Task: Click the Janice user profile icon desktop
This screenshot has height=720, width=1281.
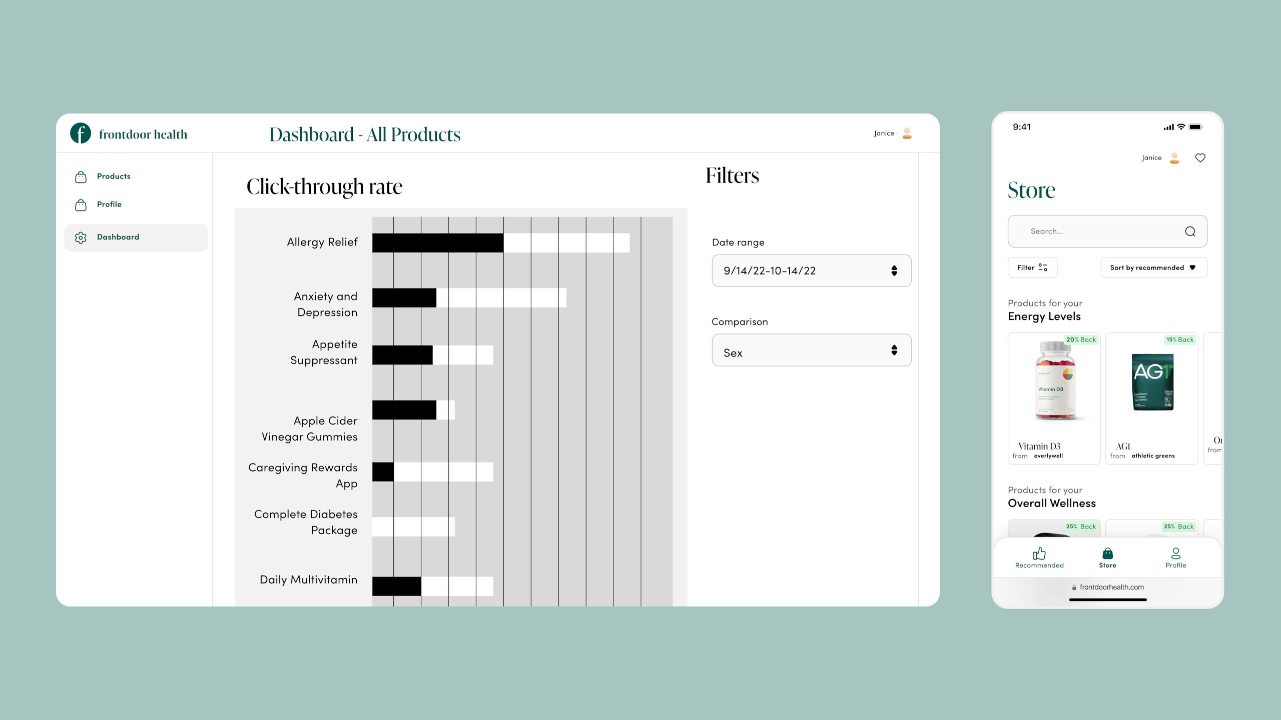Action: pyautogui.click(x=906, y=133)
